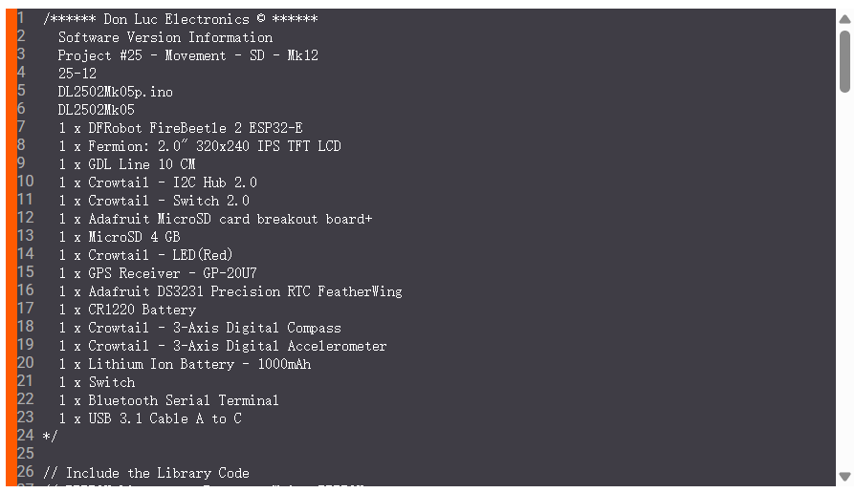Screen dimensions: 855x493
Task: Click line number 1 in gutter
Action: point(21,19)
